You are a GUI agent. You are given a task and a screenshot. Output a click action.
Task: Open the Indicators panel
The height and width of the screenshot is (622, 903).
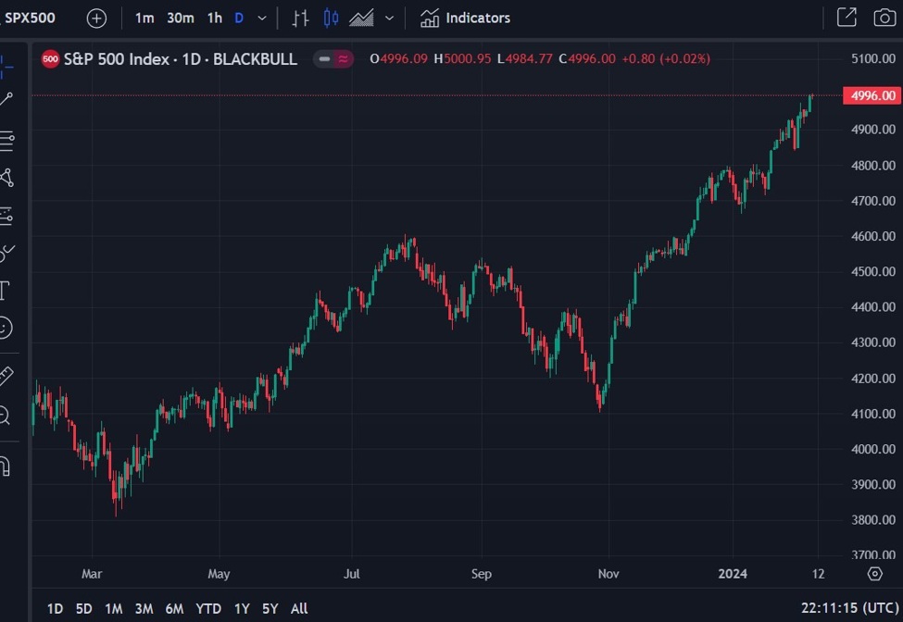465,19
